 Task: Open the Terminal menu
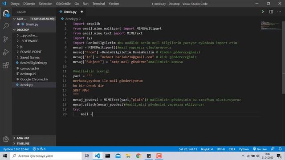(98, 4)
